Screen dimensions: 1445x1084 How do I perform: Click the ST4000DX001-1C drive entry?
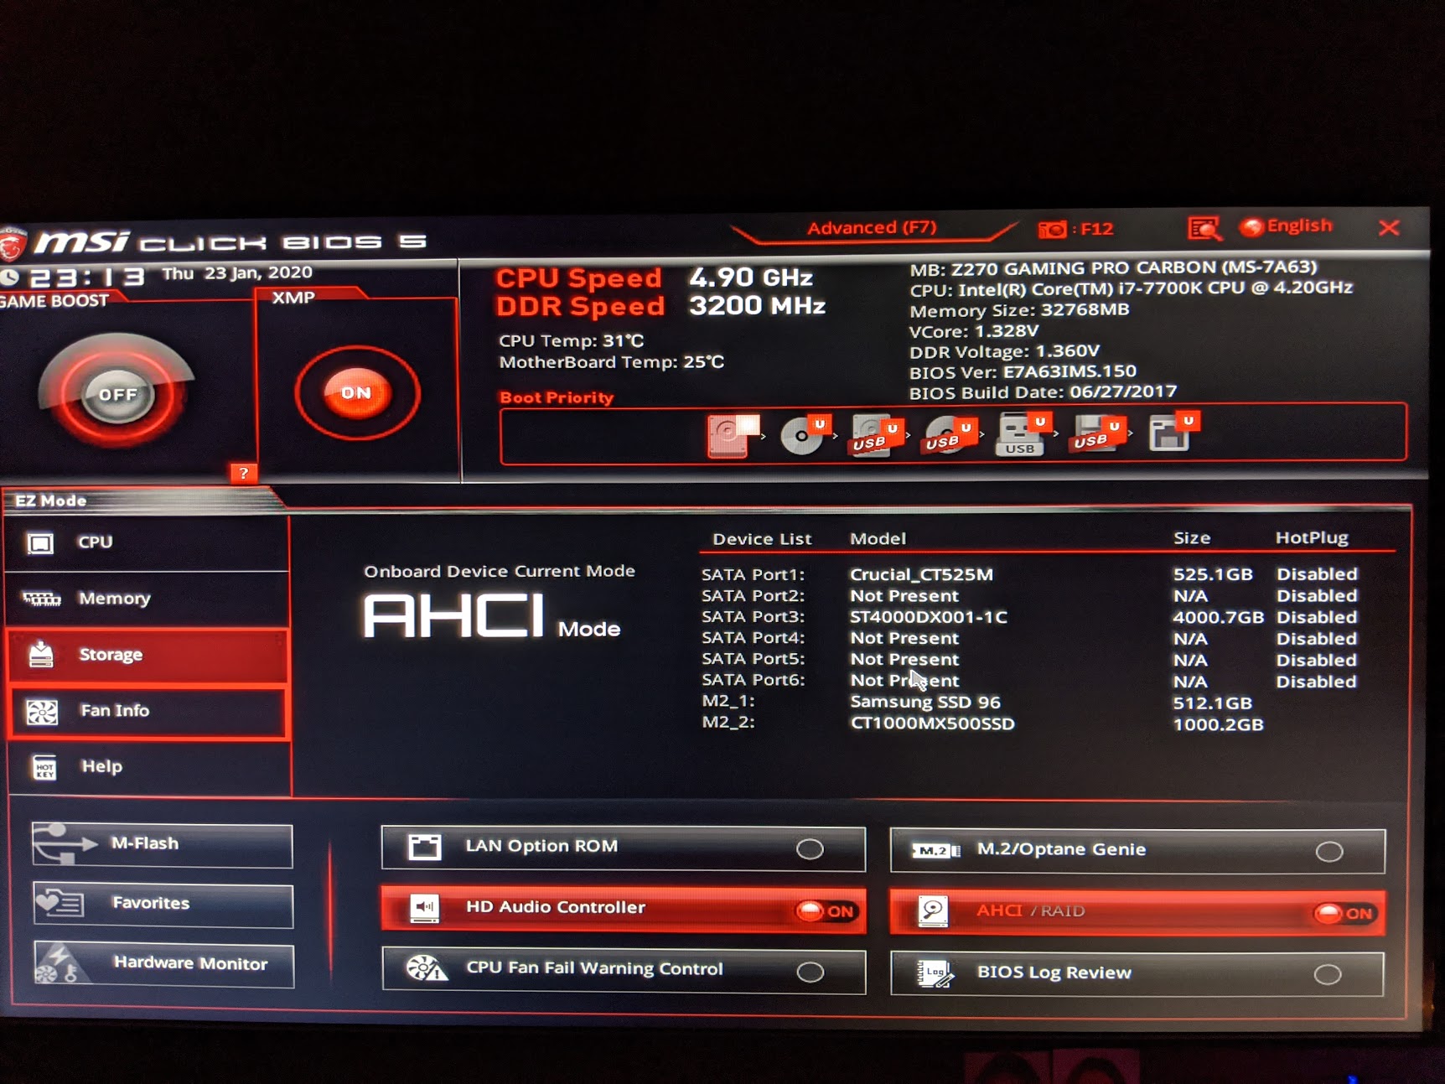pos(929,617)
